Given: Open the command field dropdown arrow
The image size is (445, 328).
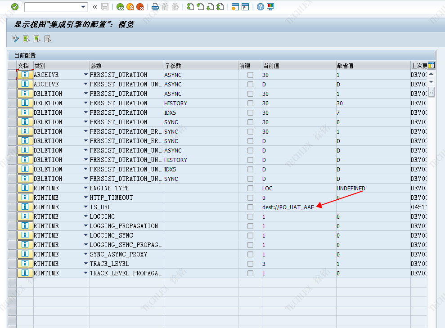Looking at the screenshot, I should click(83, 7).
